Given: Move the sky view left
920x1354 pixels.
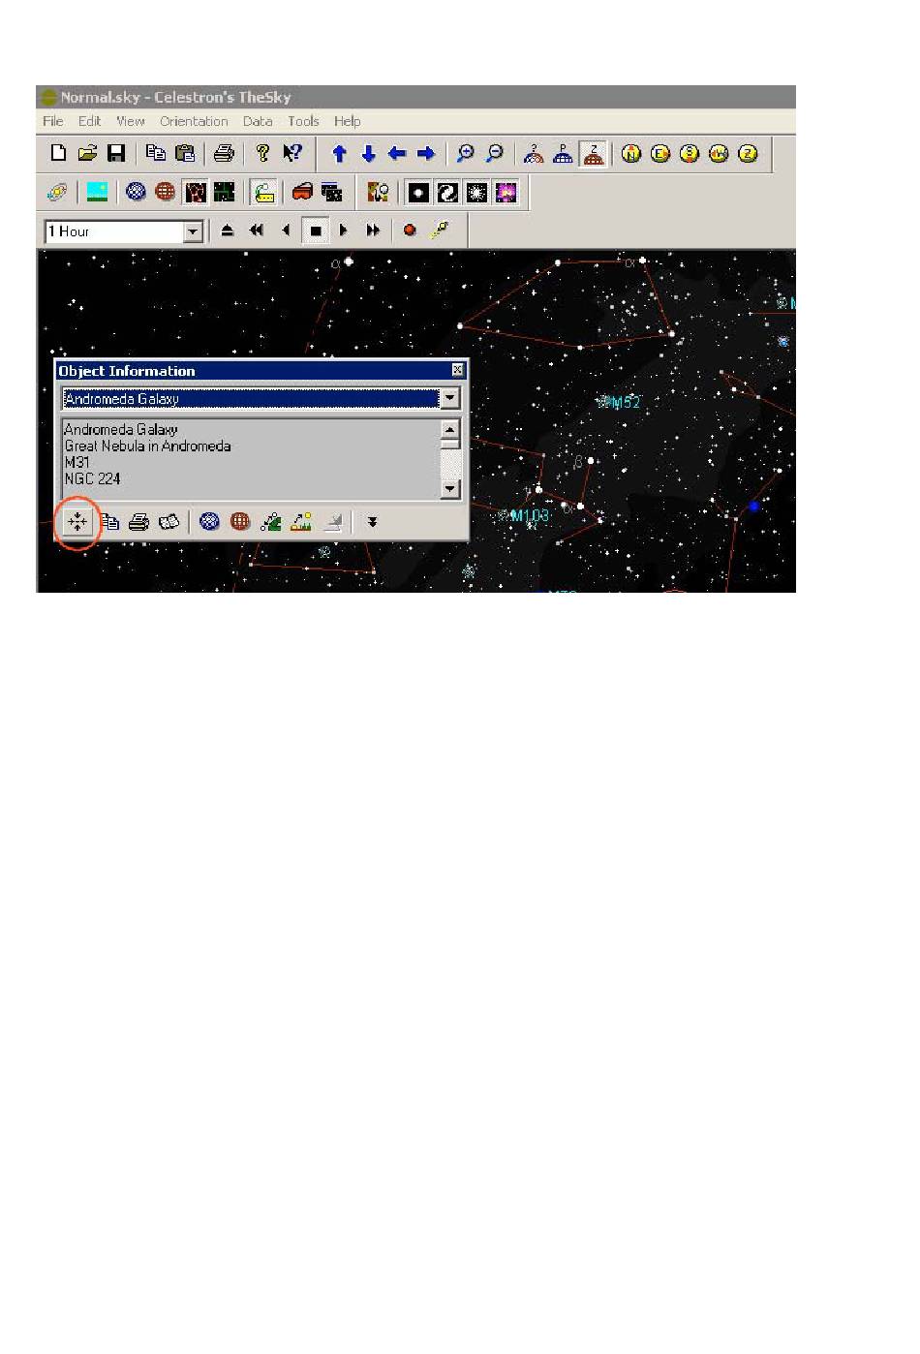Looking at the screenshot, I should click(x=397, y=153).
